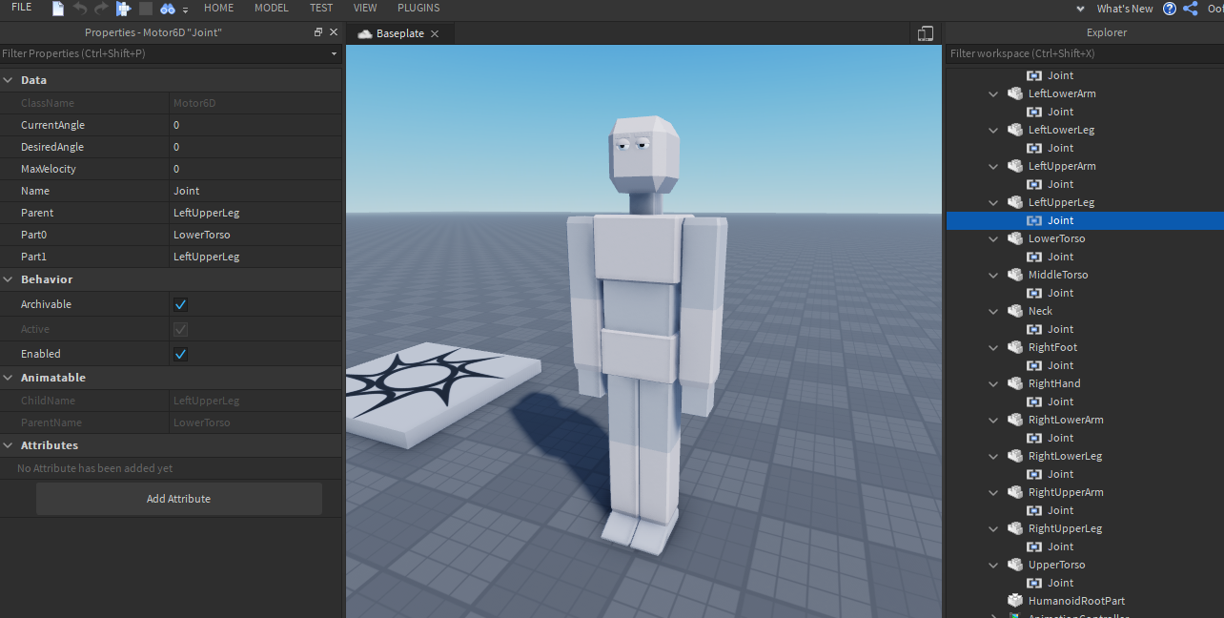Click the Active property checkbox
The image size is (1224, 618).
(x=180, y=329)
